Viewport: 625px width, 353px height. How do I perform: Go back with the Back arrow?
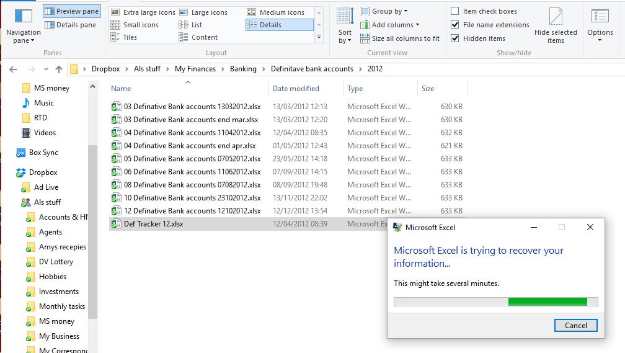click(x=13, y=69)
